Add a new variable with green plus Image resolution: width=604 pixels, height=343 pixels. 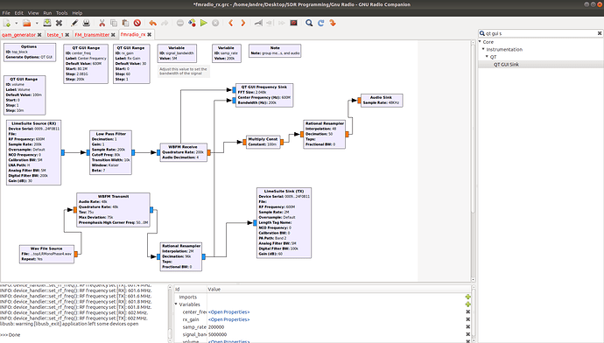pyautogui.click(x=467, y=304)
